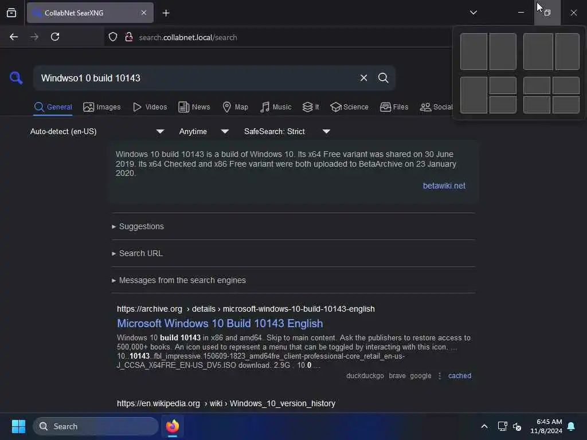The image size is (587, 440).
Task: Snap window to top-left quadrant of the four-zone layout
Action: [x=537, y=85]
